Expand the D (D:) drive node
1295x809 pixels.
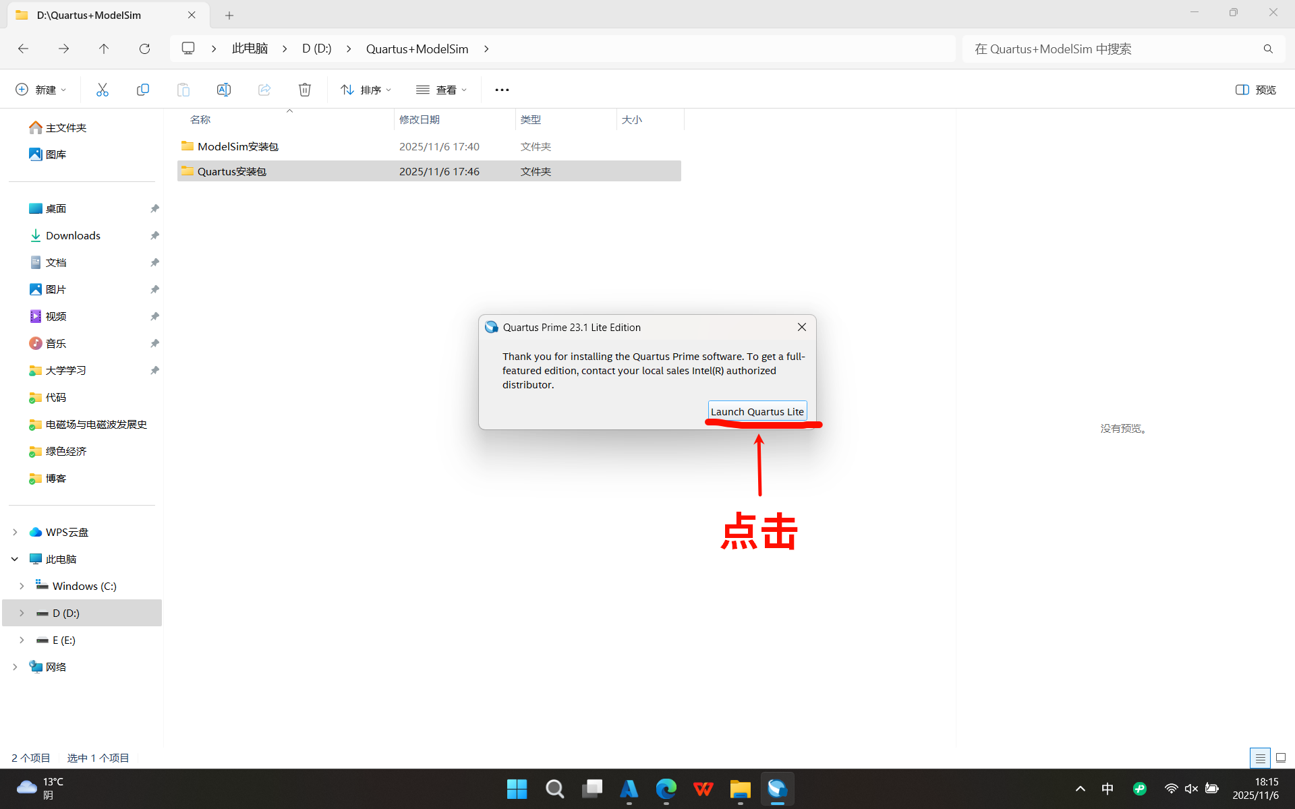pyautogui.click(x=22, y=613)
